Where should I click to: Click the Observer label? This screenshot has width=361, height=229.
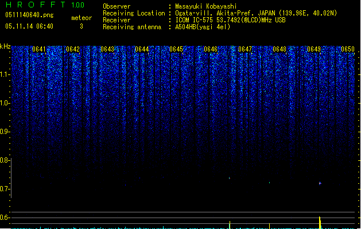pos(117,6)
